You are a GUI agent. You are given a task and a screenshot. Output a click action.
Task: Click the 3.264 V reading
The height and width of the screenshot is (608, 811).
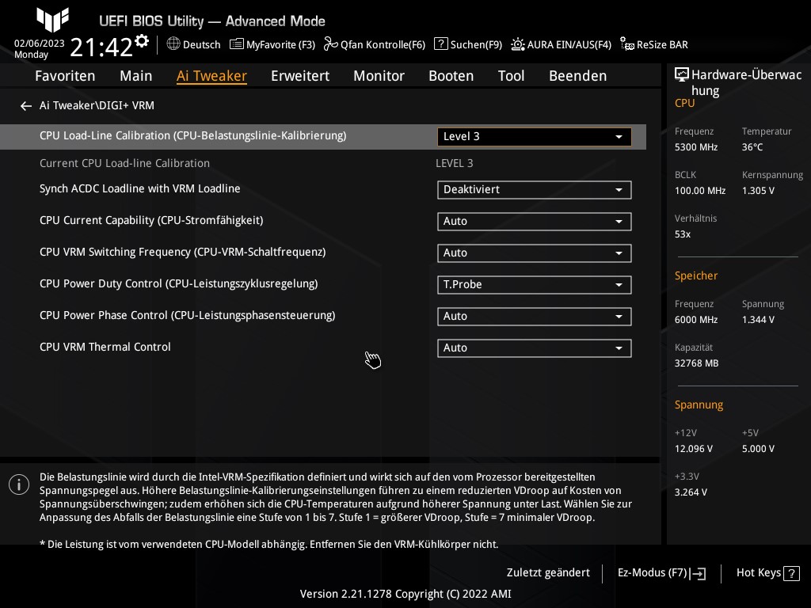691,492
